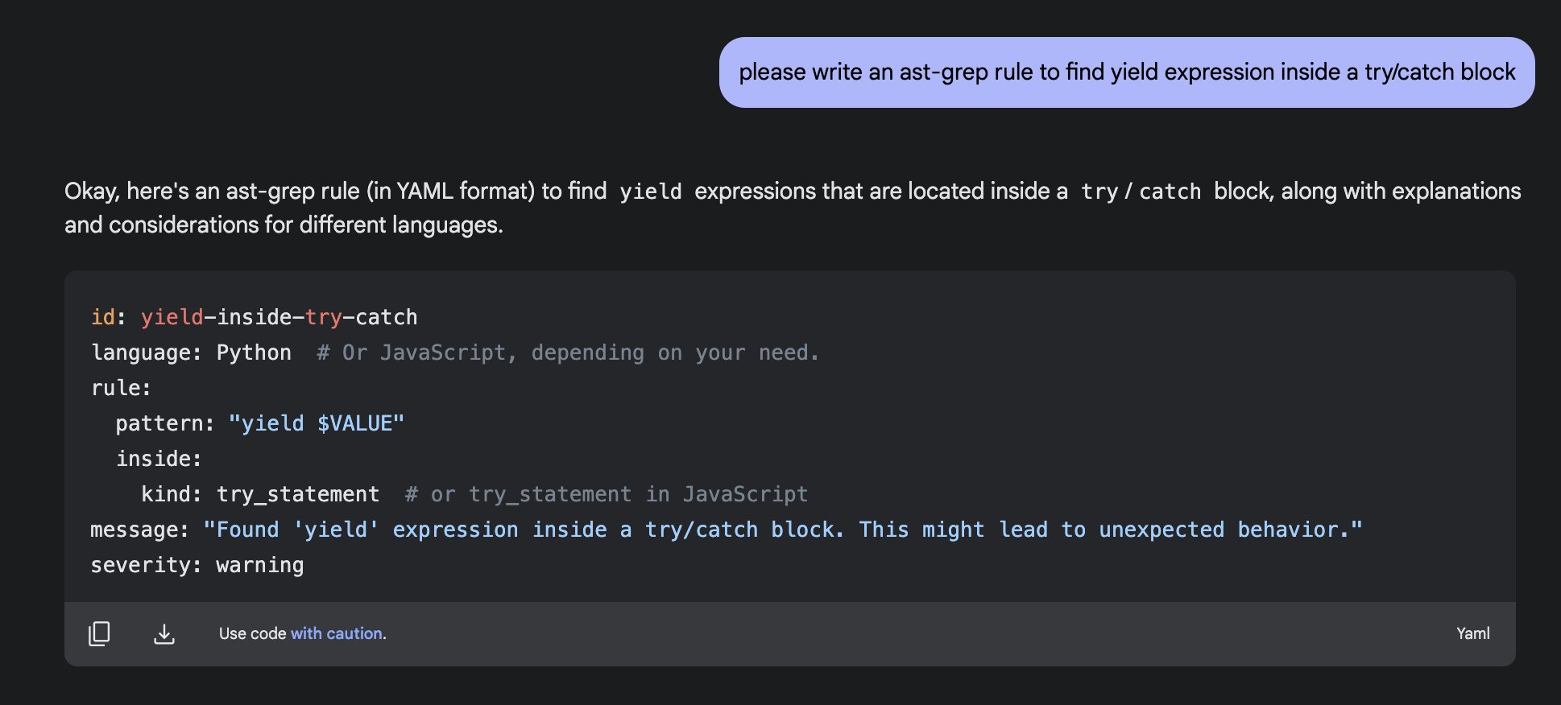Click the inline 'catch' code in response
1561x705 pixels.
tap(1170, 192)
